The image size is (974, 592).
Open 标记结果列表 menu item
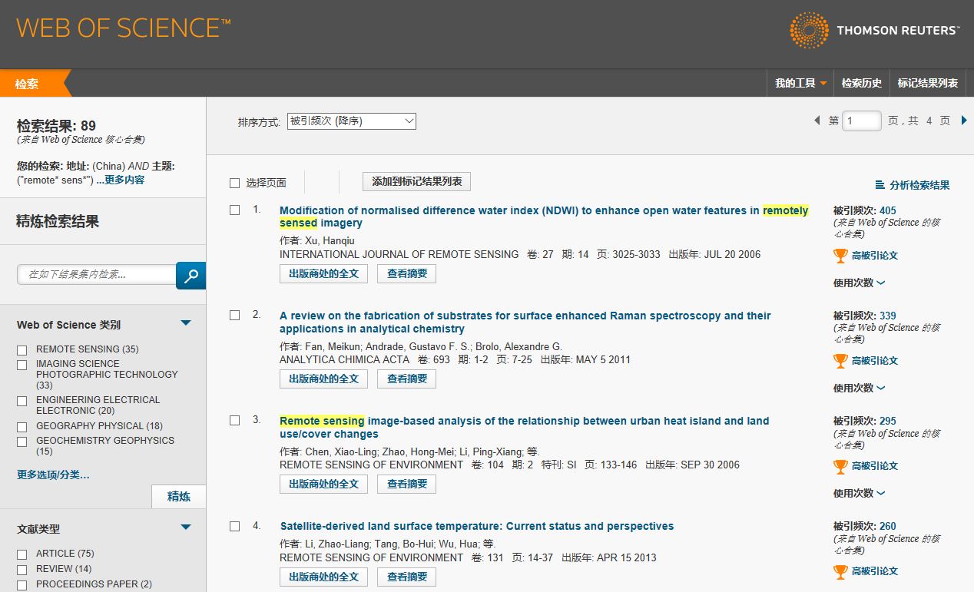tap(928, 83)
